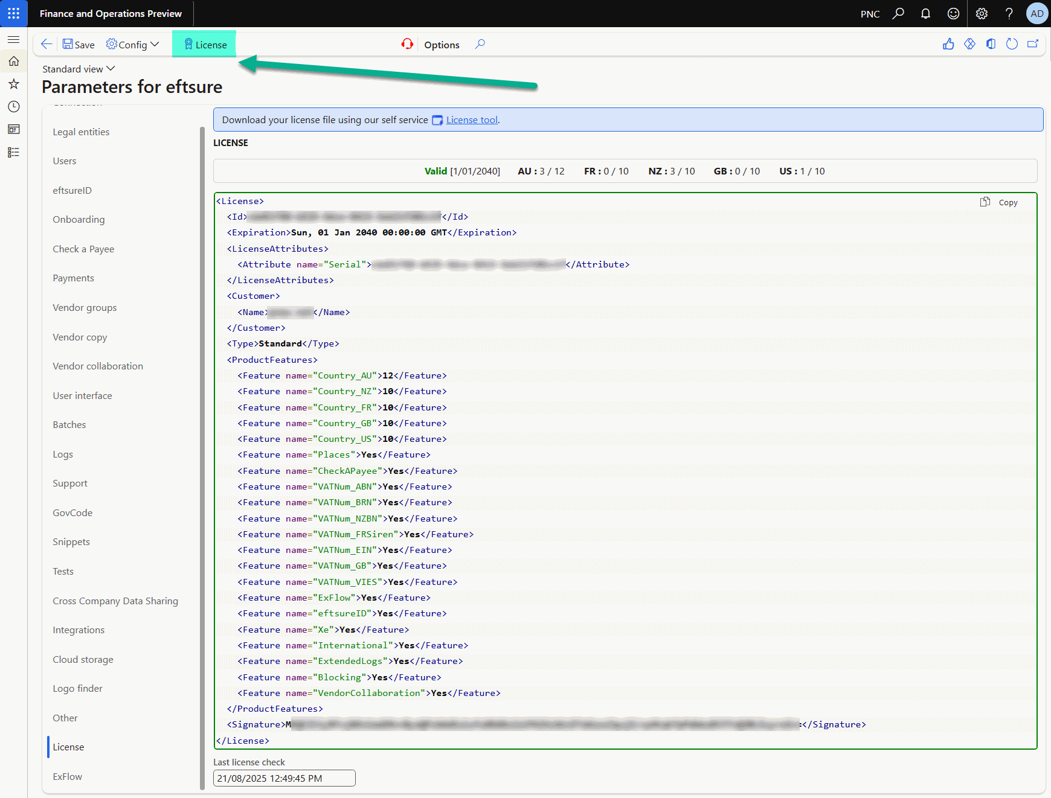The height and width of the screenshot is (798, 1051).
Task: Open the License tool link
Action: pyautogui.click(x=472, y=120)
